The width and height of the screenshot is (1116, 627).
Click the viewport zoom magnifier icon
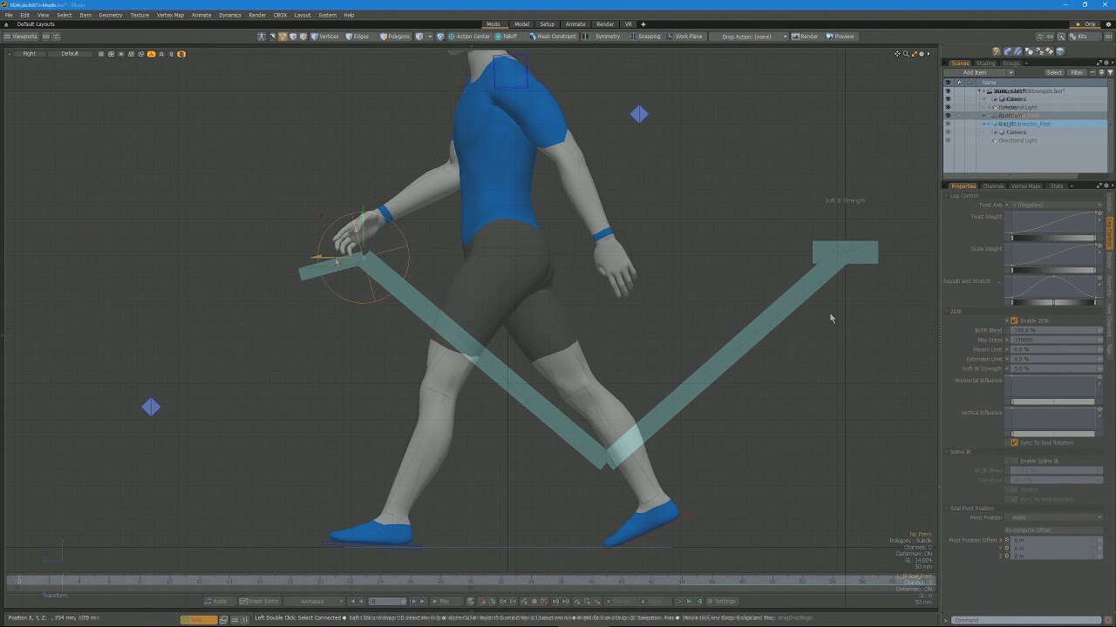[906, 54]
